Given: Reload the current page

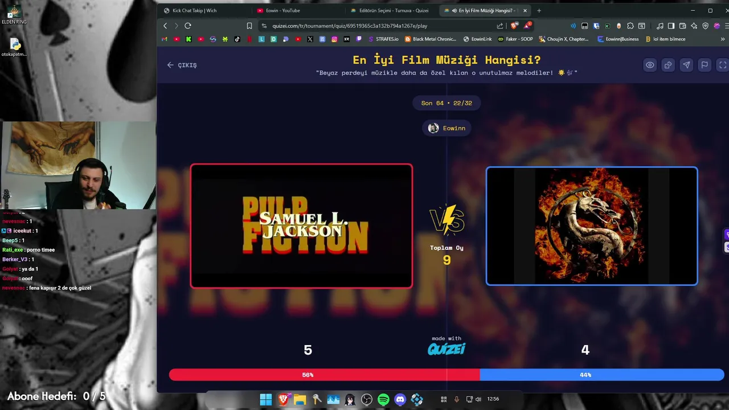Looking at the screenshot, I should click(188, 26).
